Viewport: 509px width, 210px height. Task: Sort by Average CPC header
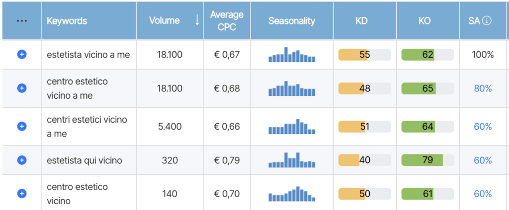227,21
